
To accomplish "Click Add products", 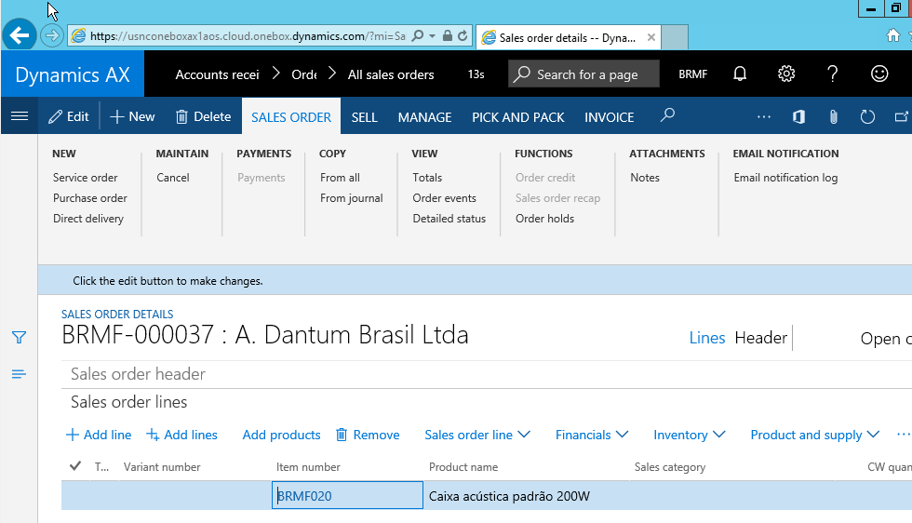I will [x=281, y=435].
